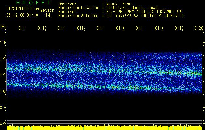Click the Observer field label

pyautogui.click(x=67, y=4)
